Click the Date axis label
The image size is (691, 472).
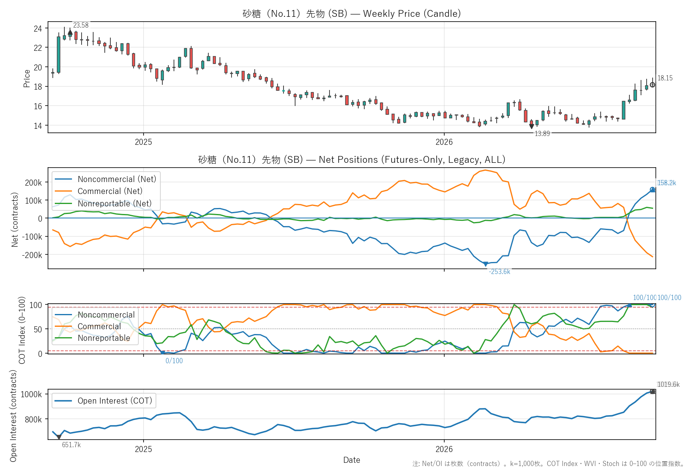(x=351, y=460)
